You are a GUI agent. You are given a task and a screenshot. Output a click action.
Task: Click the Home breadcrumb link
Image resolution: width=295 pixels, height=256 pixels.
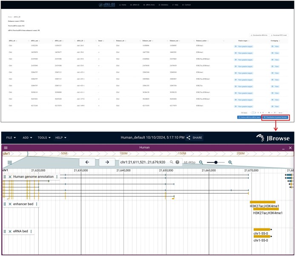[10, 17]
